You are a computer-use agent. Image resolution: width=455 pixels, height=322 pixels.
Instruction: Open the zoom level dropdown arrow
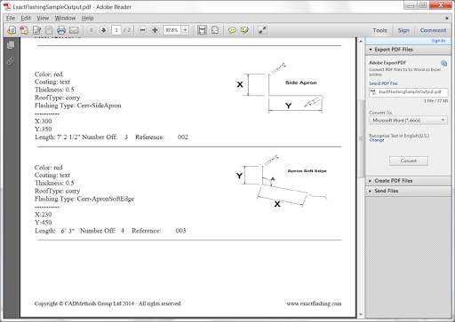(x=185, y=30)
